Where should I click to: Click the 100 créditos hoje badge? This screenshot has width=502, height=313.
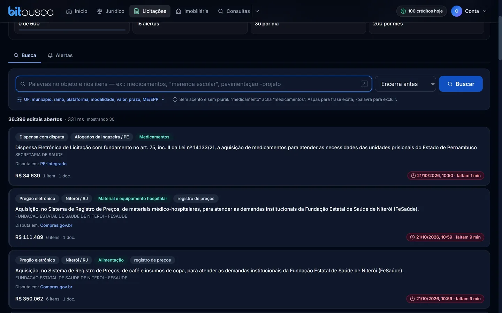click(x=421, y=11)
